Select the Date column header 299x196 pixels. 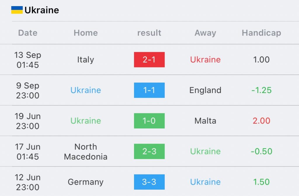28,33
